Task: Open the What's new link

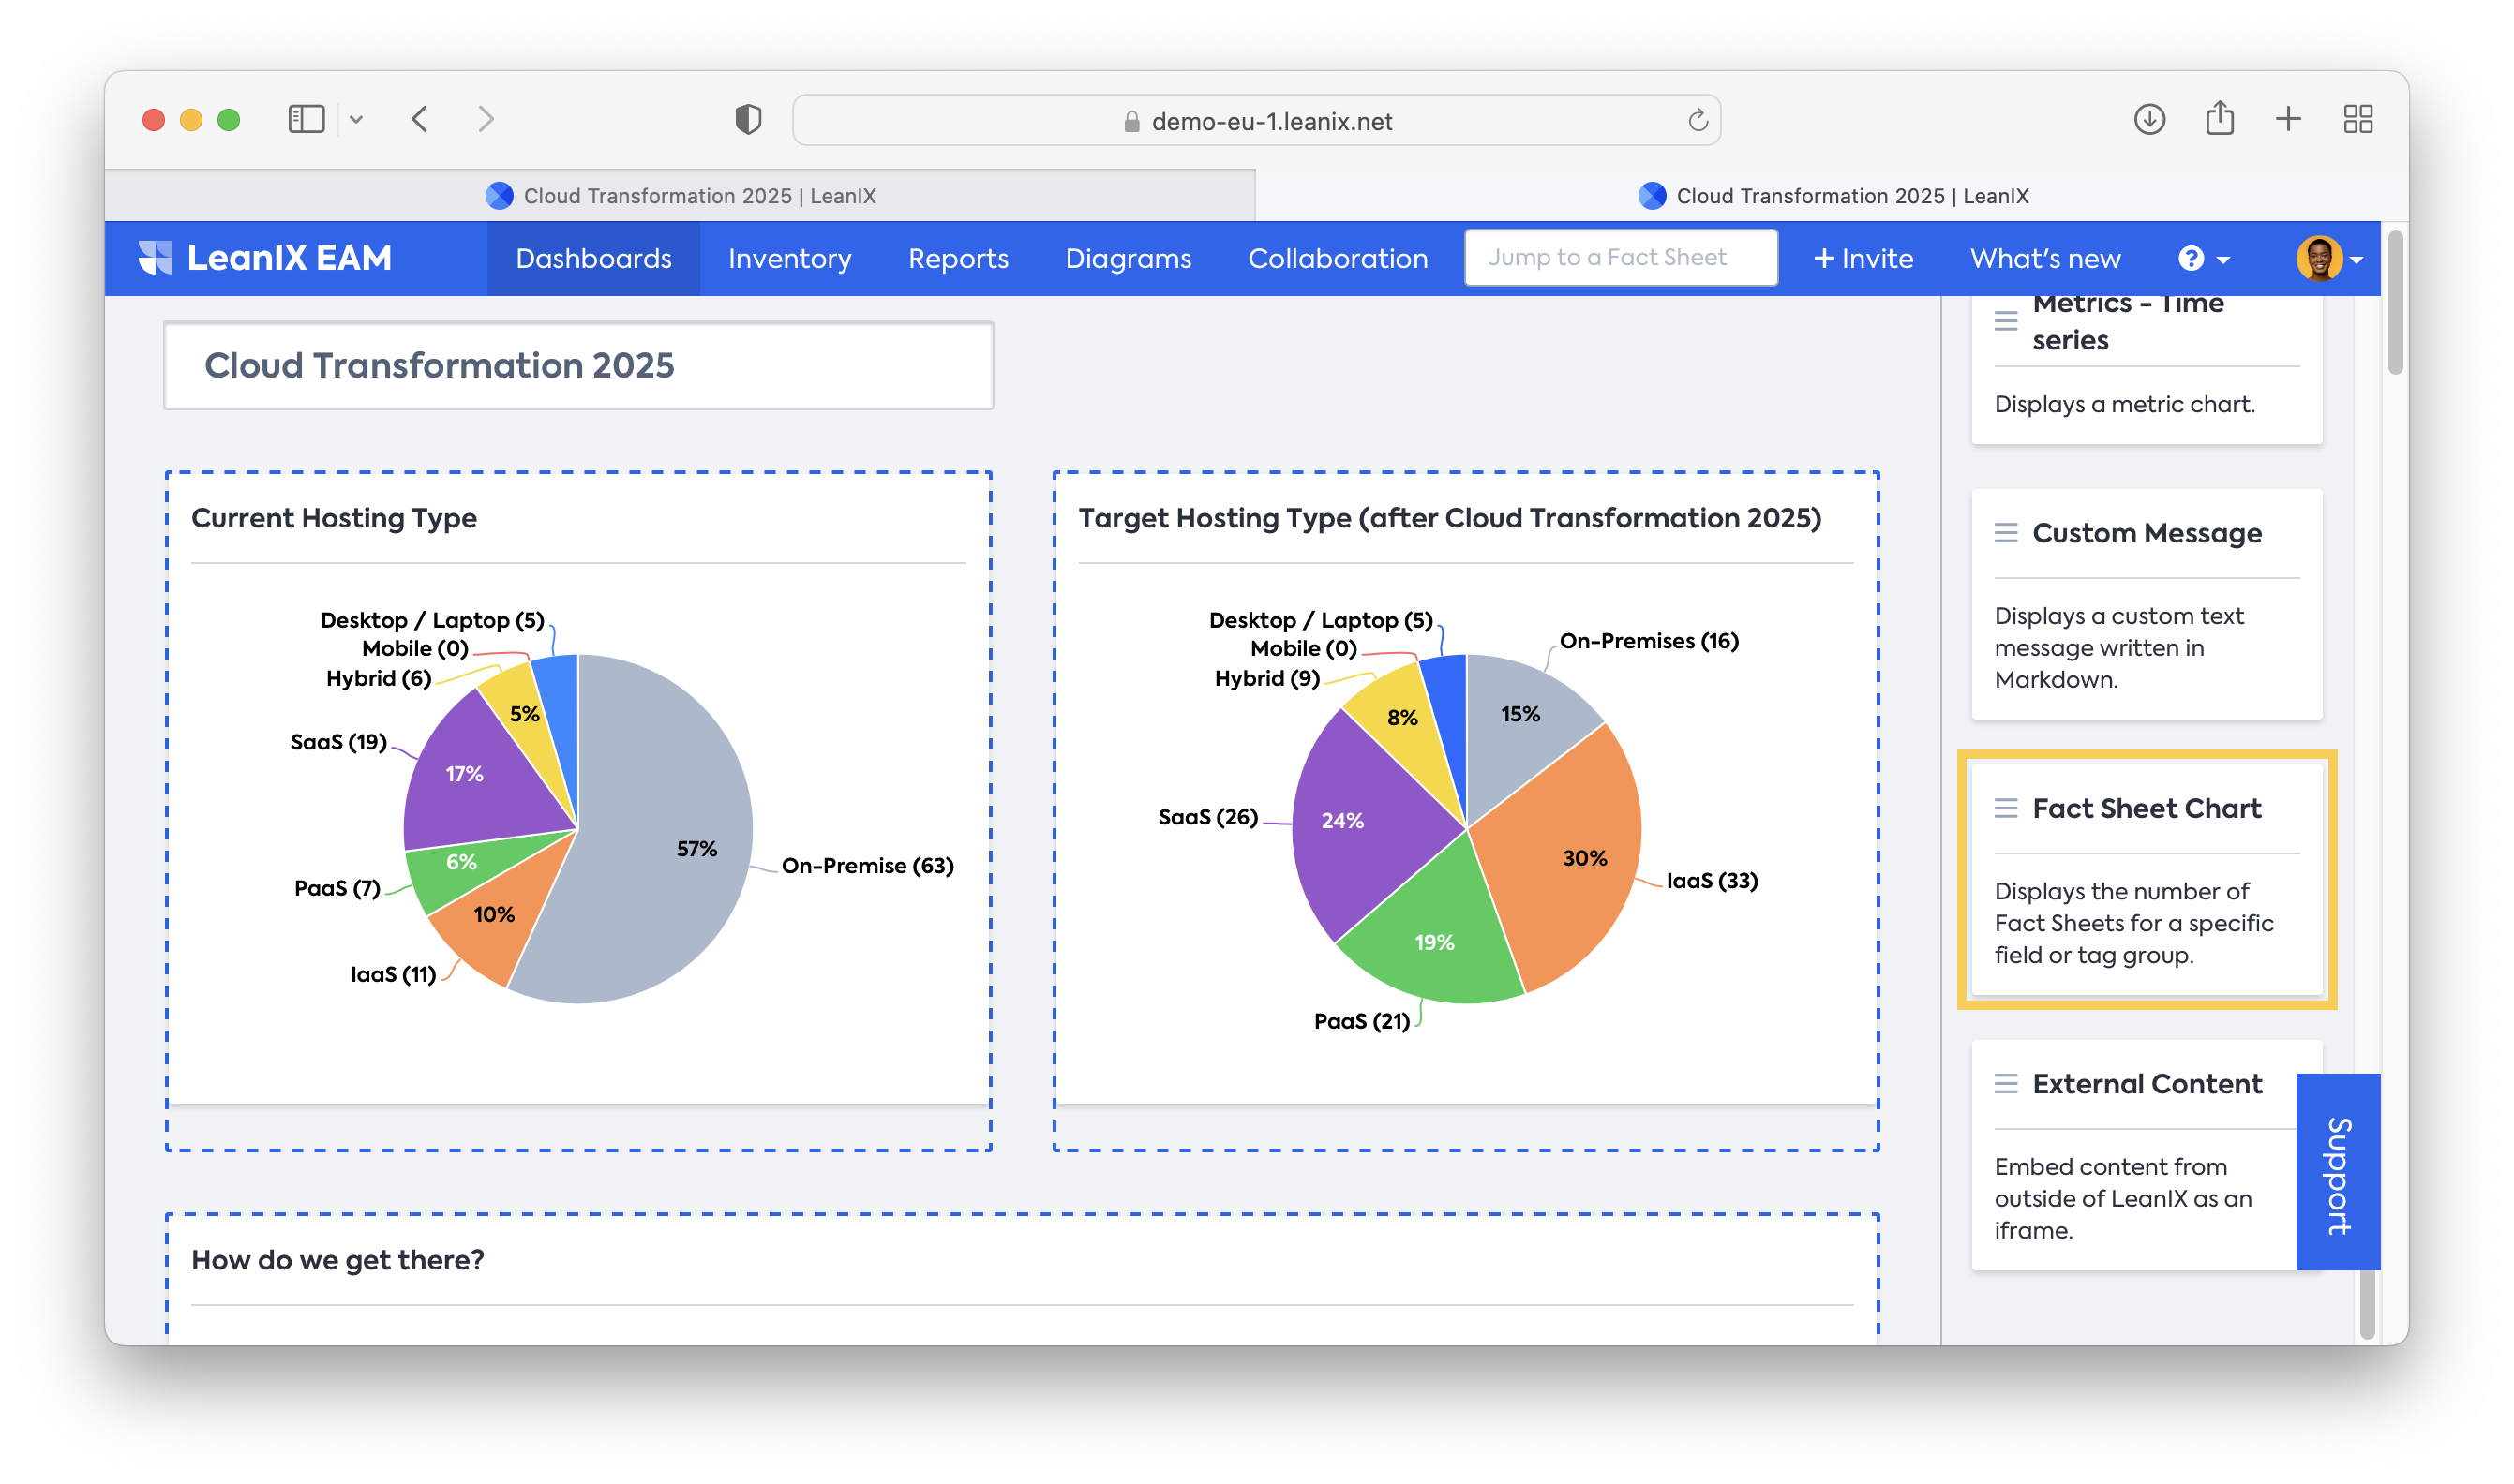Action: pos(2044,259)
